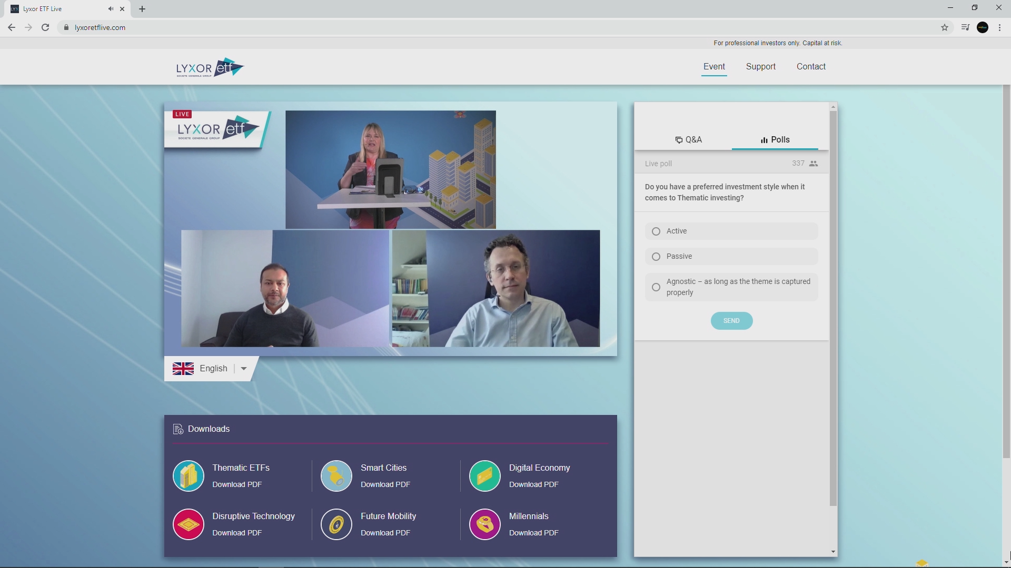
Task: Mute the tab via the speaker icon
Action: (111, 9)
